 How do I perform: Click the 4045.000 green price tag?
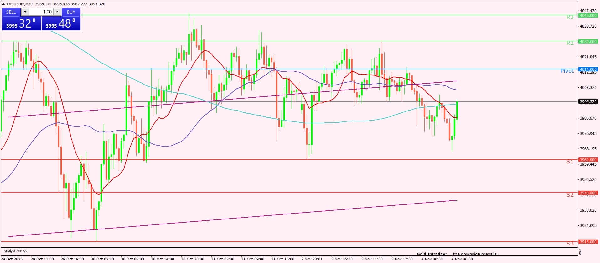[x=588, y=15]
